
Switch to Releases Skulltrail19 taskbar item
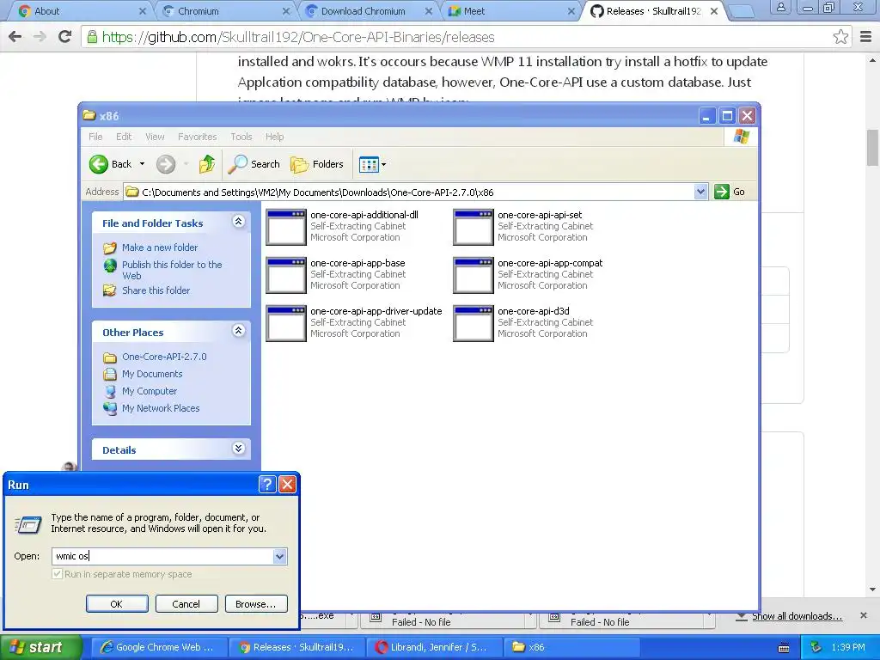[296, 647]
